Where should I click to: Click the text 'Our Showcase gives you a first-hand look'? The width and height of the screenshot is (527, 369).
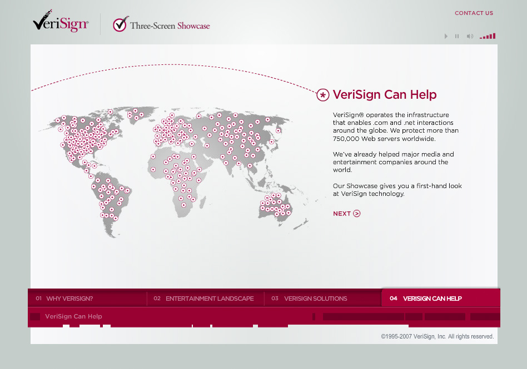coord(397,190)
